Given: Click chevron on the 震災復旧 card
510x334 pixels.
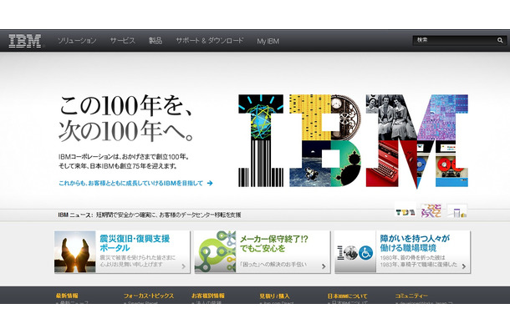Looking at the screenshot, I should click(183, 266).
